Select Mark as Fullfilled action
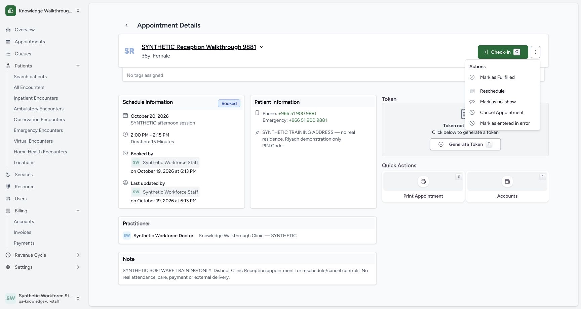The height and width of the screenshot is (309, 581). click(502, 77)
